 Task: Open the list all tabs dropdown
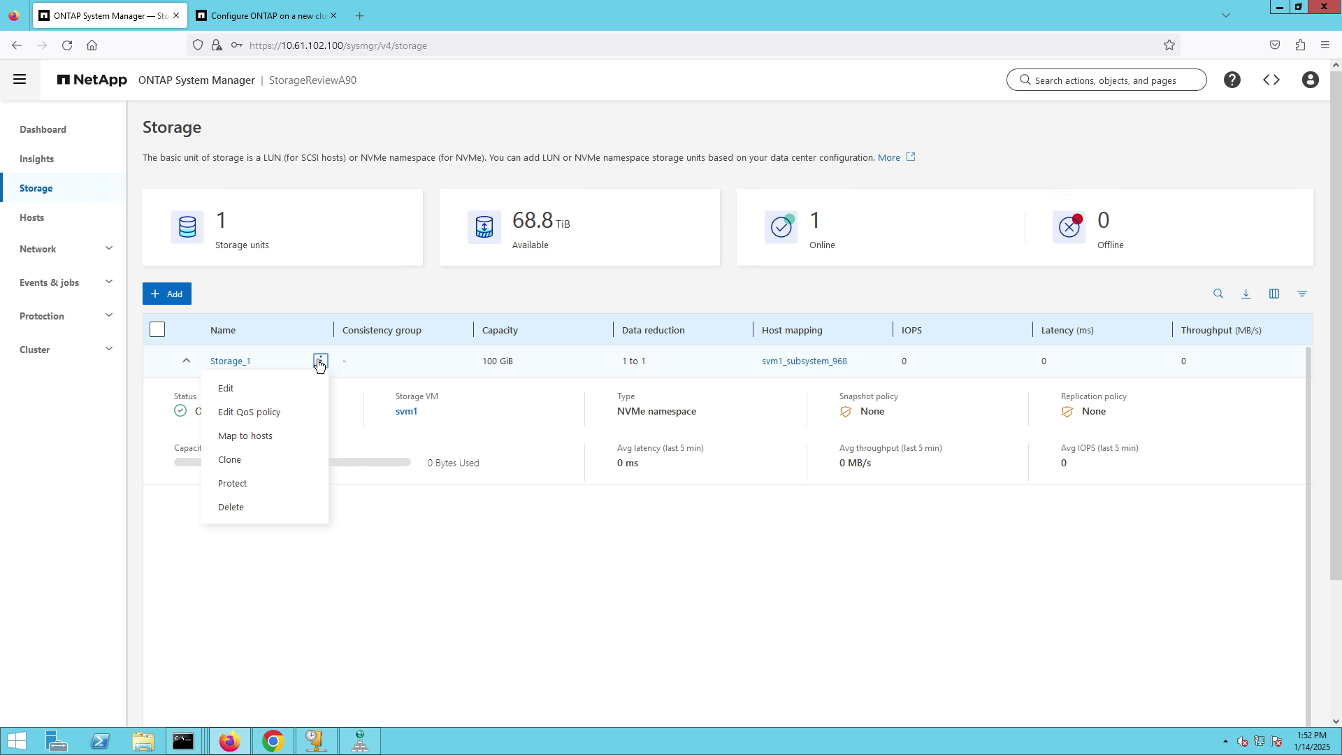1225,15
